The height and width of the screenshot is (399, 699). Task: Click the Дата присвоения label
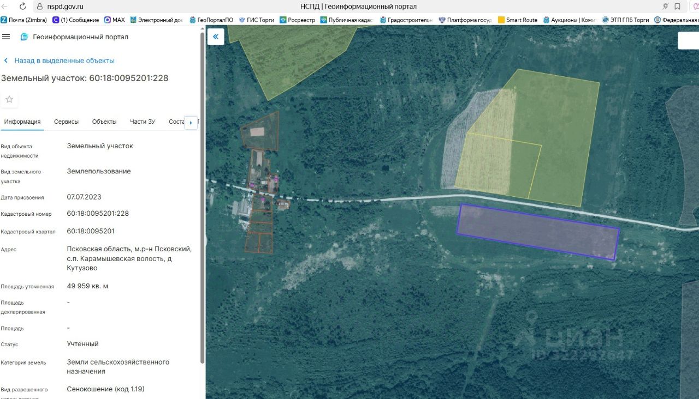[x=22, y=197]
